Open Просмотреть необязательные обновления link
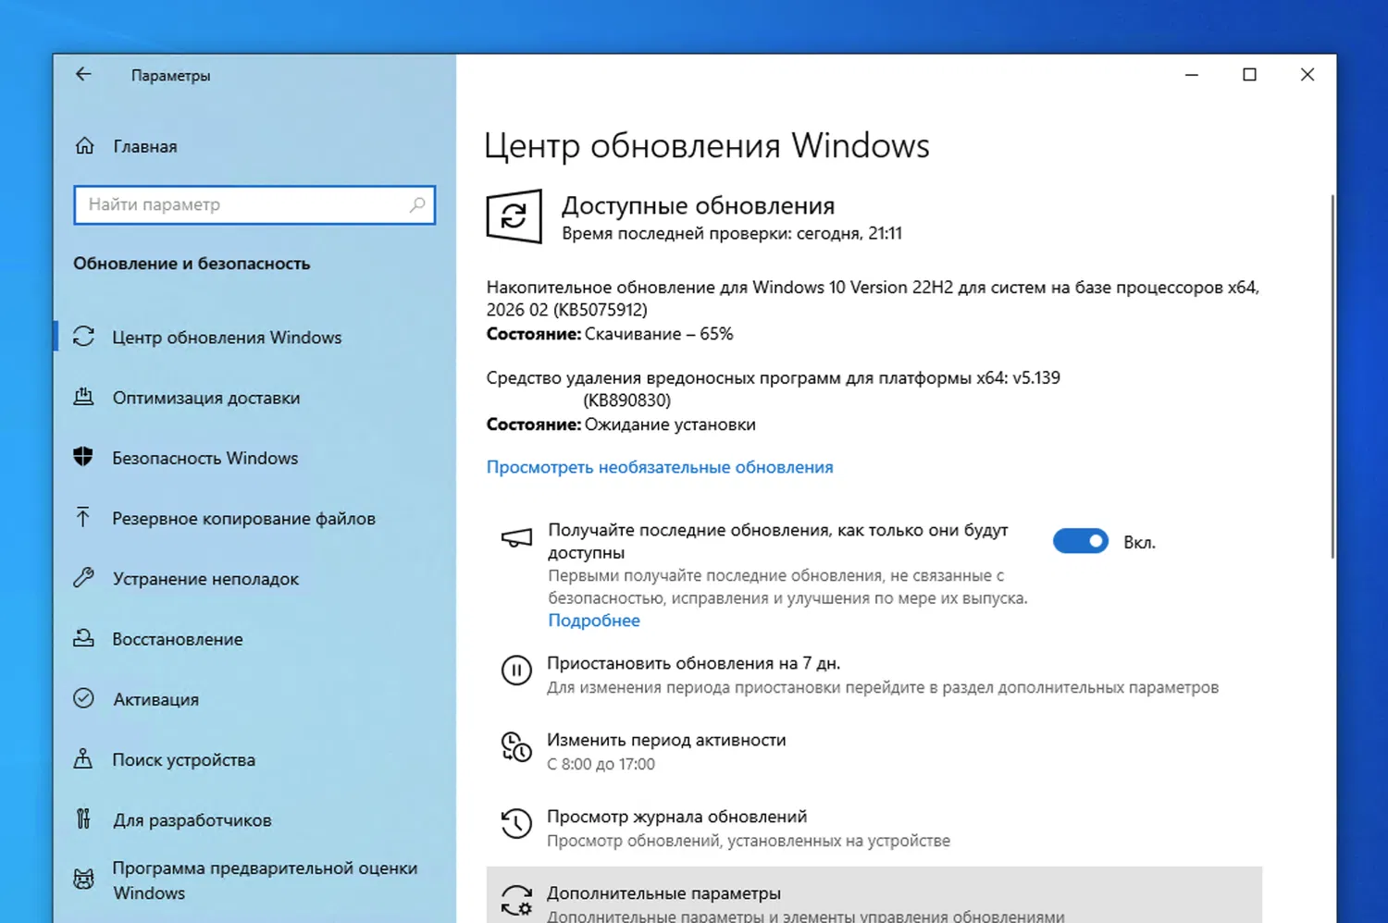 coord(659,467)
